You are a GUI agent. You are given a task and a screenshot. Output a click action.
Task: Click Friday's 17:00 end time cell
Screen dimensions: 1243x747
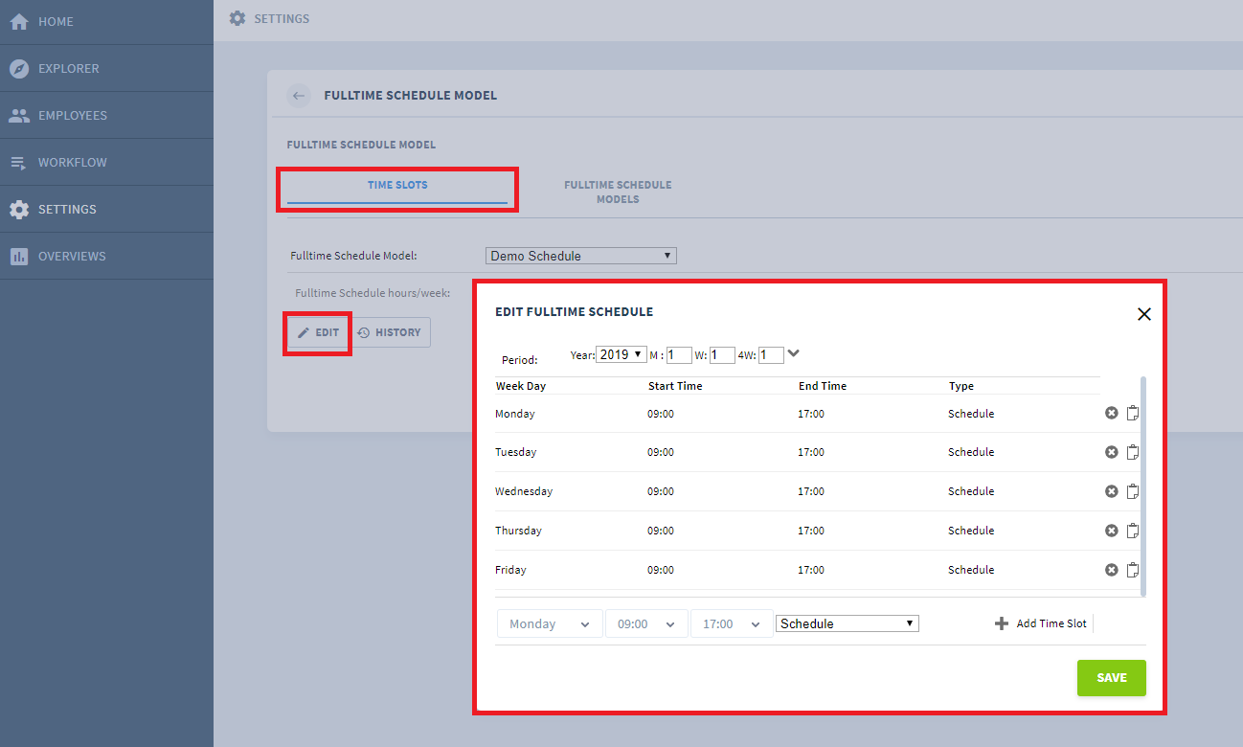[811, 570]
